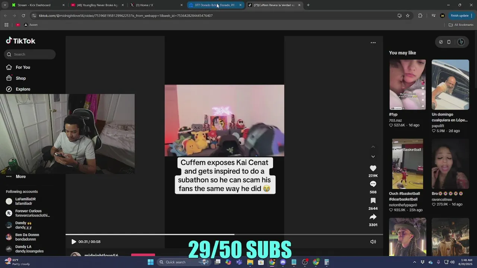Open comments via the speech bubble icon
Screen dimensions: 477x268
coord(373,184)
